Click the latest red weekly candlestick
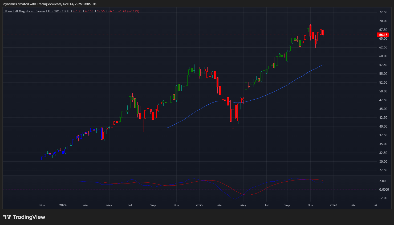Viewport: 394px width, 225px height. (323, 32)
